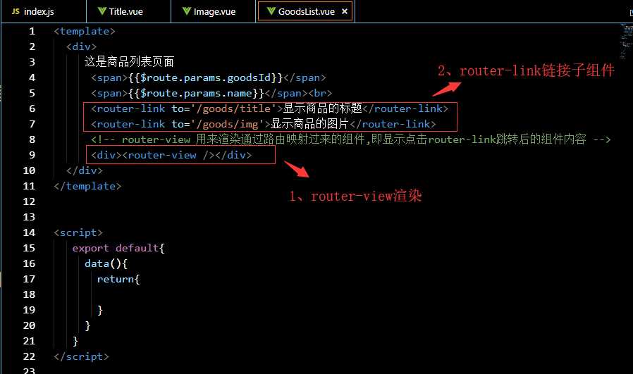Click $route.params.goodsId expression
This screenshot has height=374, width=633.
tap(206, 77)
